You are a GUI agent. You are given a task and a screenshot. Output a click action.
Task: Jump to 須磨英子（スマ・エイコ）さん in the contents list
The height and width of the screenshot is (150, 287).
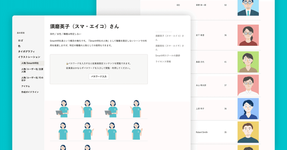(x=170, y=38)
